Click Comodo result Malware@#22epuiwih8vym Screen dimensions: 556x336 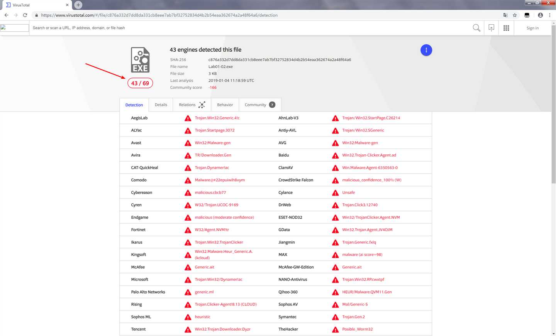pos(220,180)
